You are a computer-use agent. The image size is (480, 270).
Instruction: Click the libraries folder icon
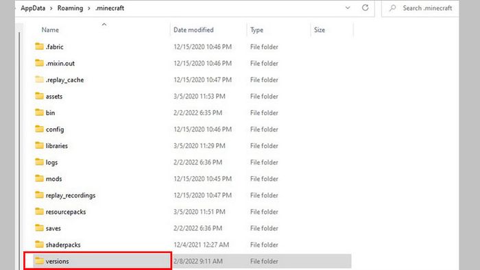(x=39, y=145)
